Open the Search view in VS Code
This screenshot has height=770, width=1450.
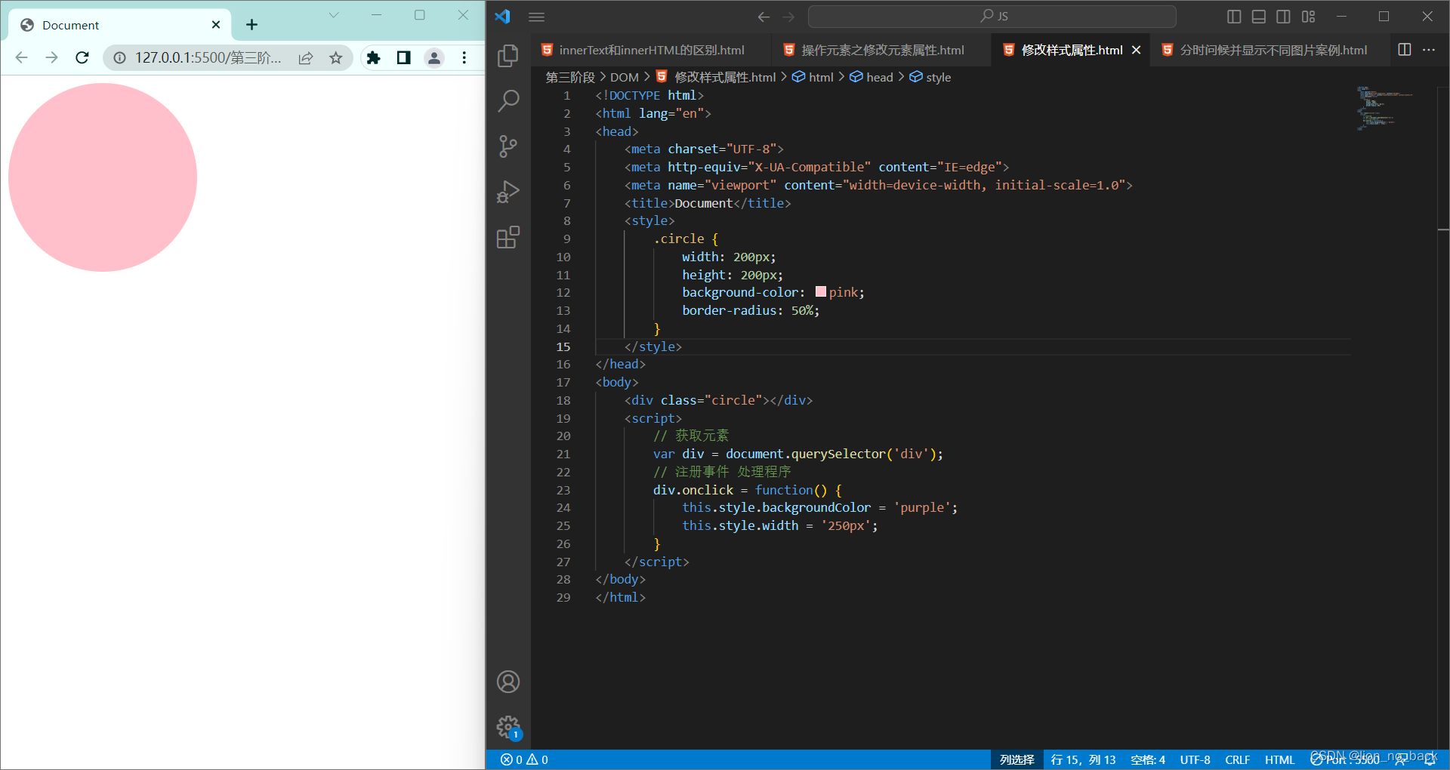tap(508, 100)
